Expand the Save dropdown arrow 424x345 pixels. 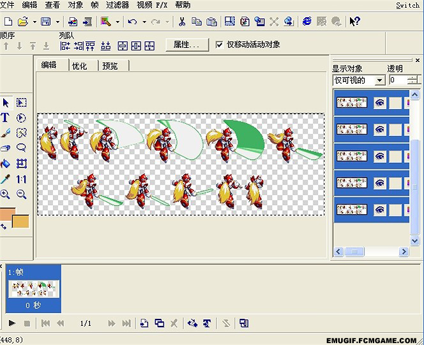pos(57,22)
